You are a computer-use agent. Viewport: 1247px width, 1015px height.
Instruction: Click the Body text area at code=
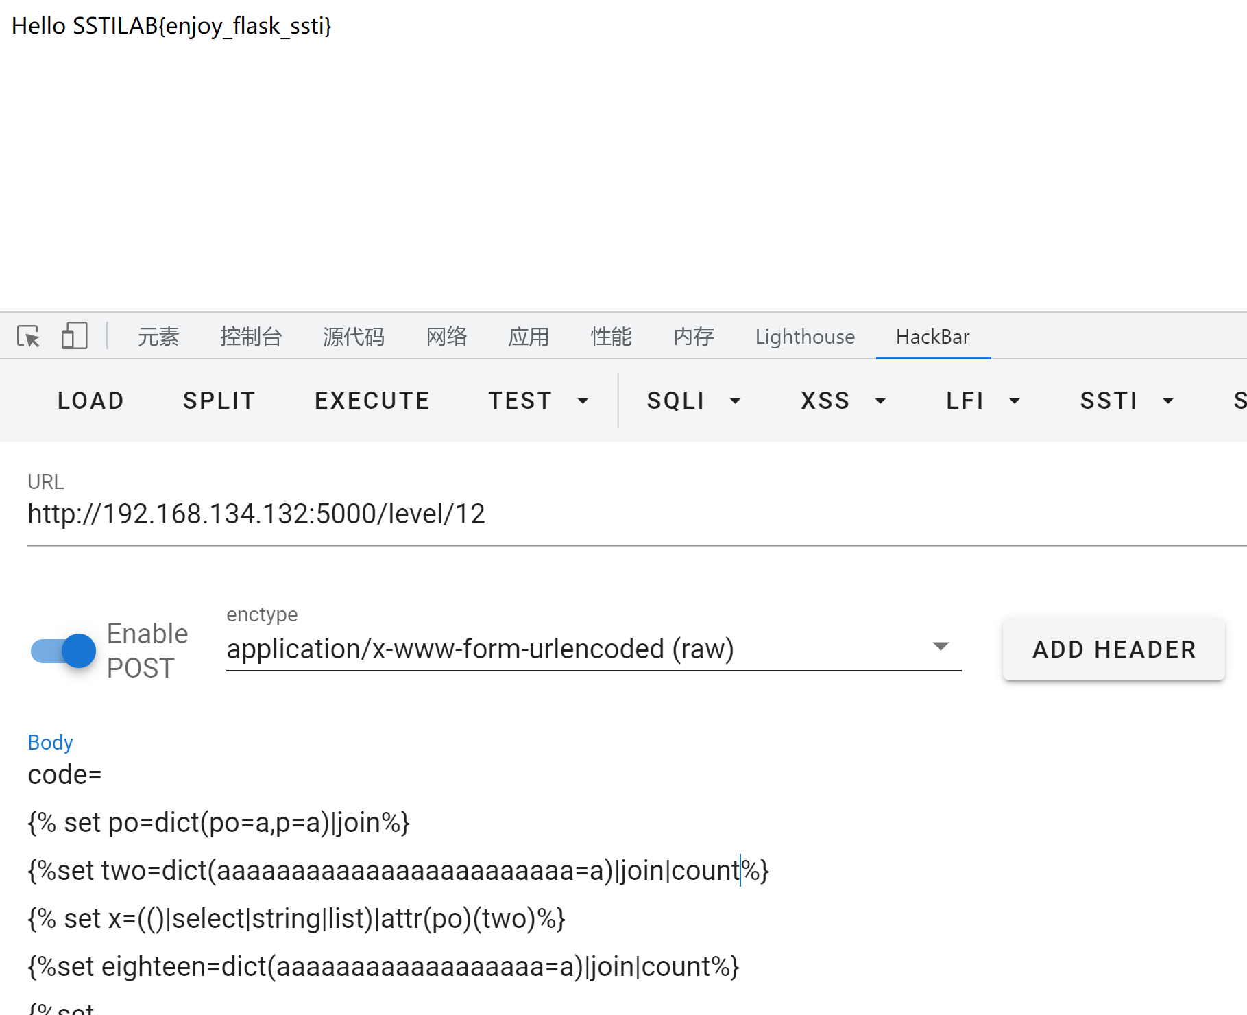(x=65, y=775)
